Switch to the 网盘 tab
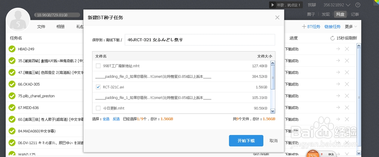The width and height of the screenshot is (379, 157). [x=340, y=14]
